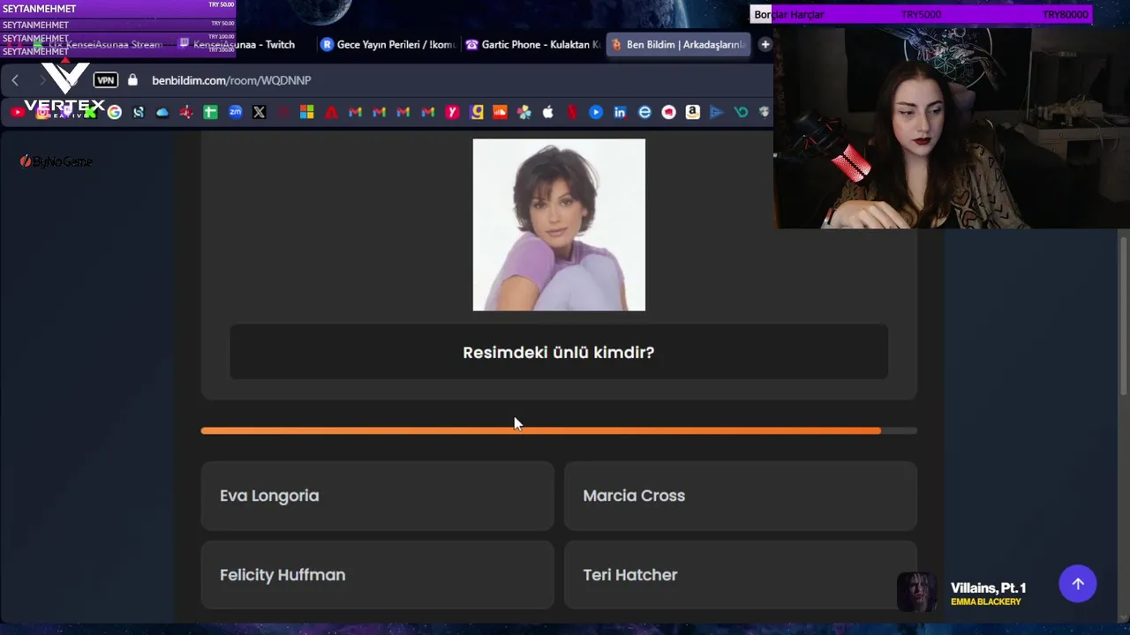The height and width of the screenshot is (635, 1130).
Task: Switch to Gece Yayın Perileri tab
Action: [389, 44]
